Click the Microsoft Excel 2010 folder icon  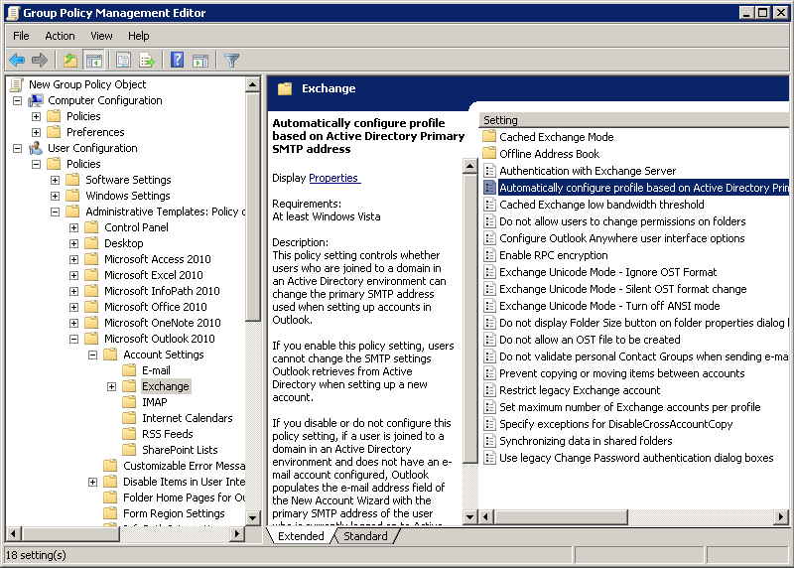(x=91, y=275)
